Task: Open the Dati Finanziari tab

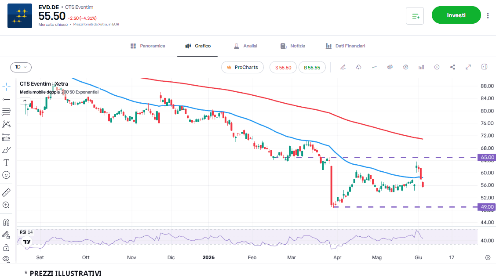Action: tap(346, 46)
